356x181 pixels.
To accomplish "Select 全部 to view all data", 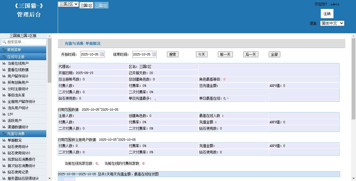I will tap(274, 54).
